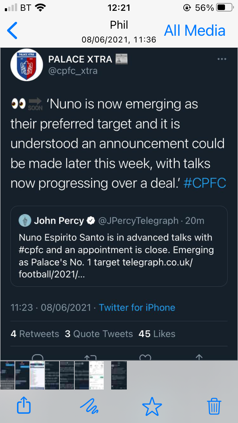Tap the @cpfc_xtra handle
The width and height of the screenshot is (238, 423).
(73, 71)
